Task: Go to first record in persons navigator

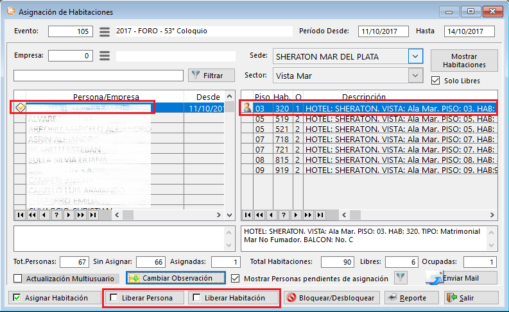Action: point(21,215)
